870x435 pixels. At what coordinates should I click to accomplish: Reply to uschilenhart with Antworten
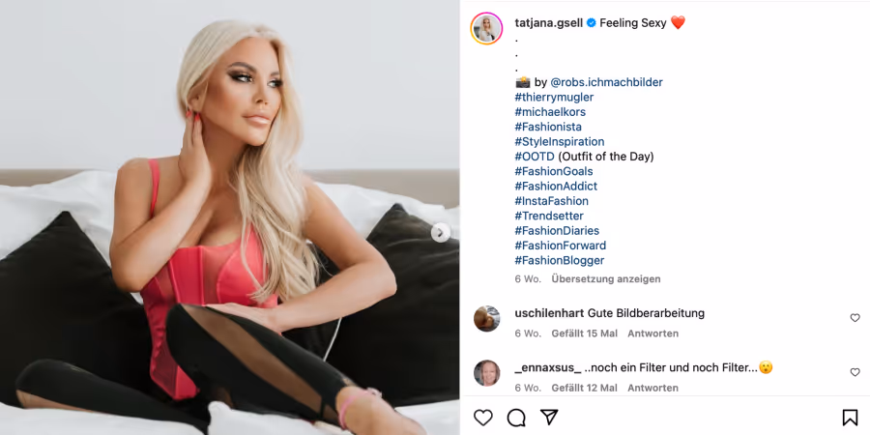coord(653,333)
